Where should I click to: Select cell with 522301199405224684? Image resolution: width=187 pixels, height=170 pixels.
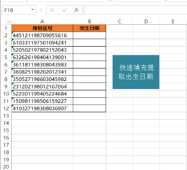coord(42,94)
